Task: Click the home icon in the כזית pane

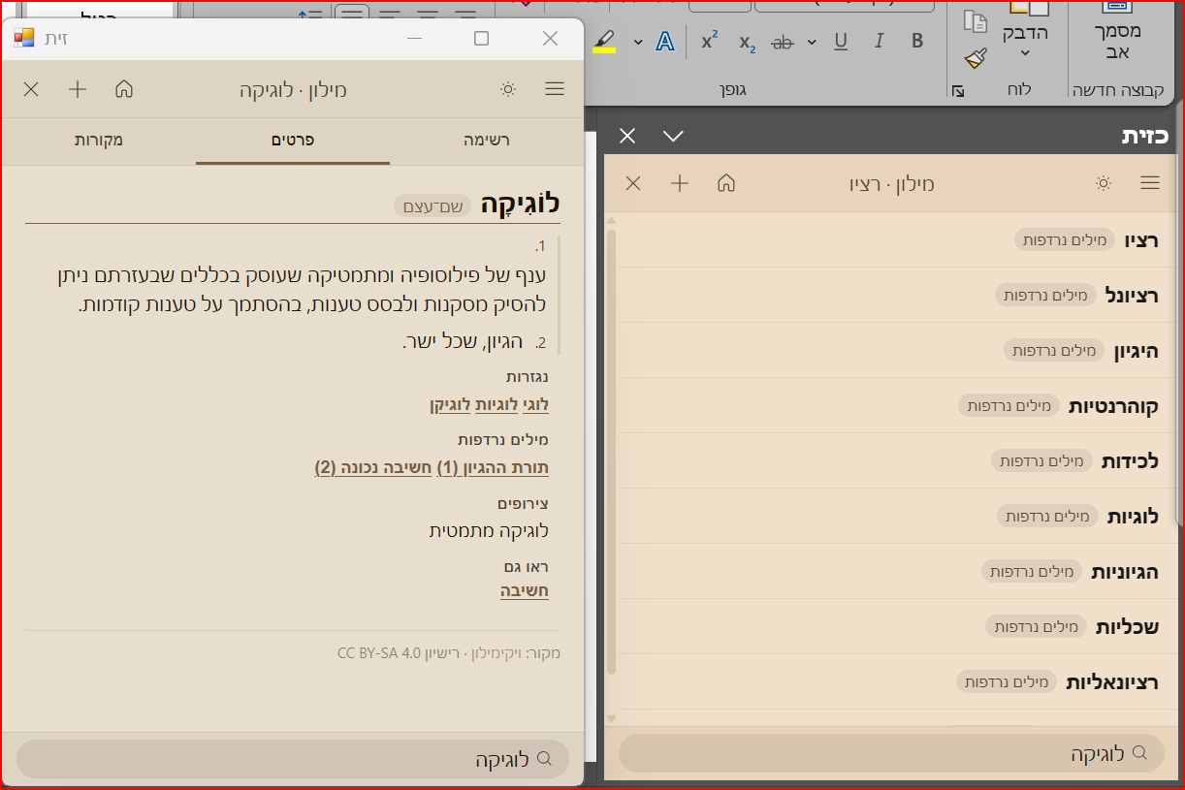Action: click(x=726, y=183)
